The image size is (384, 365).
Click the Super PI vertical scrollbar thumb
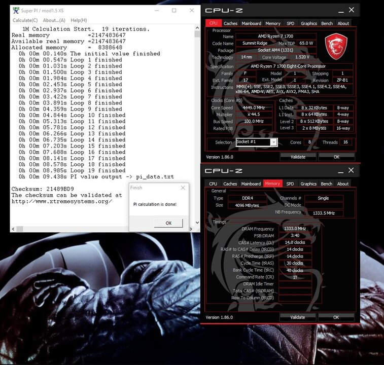[x=197, y=34]
